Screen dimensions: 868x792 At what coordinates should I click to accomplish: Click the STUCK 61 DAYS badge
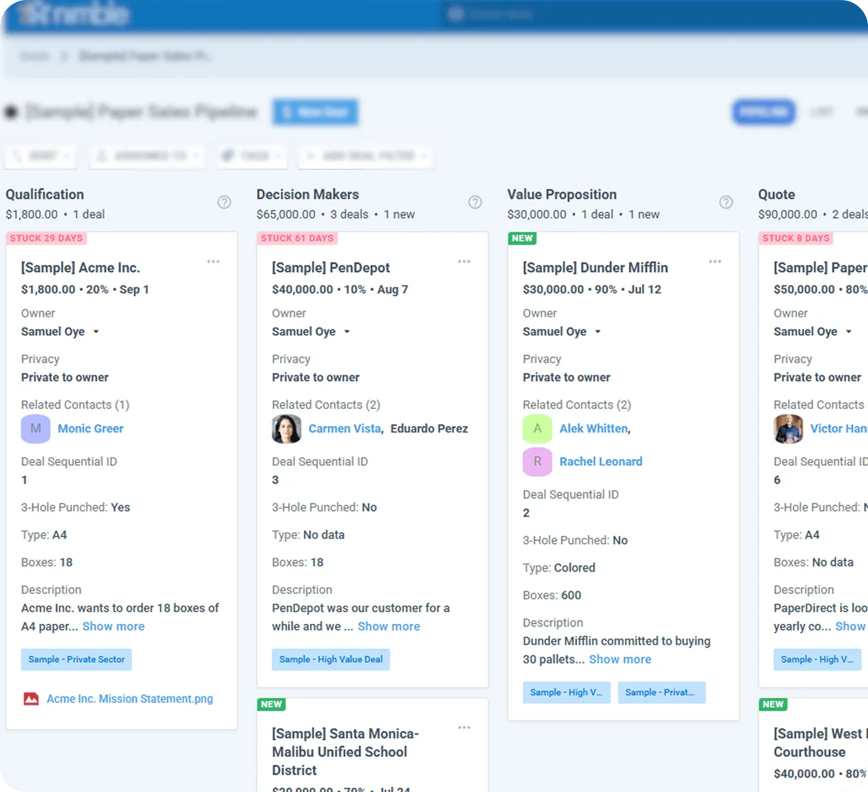coord(297,238)
